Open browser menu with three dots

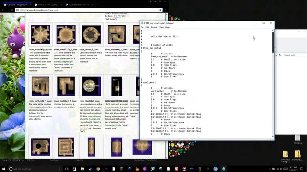pos(166,10)
